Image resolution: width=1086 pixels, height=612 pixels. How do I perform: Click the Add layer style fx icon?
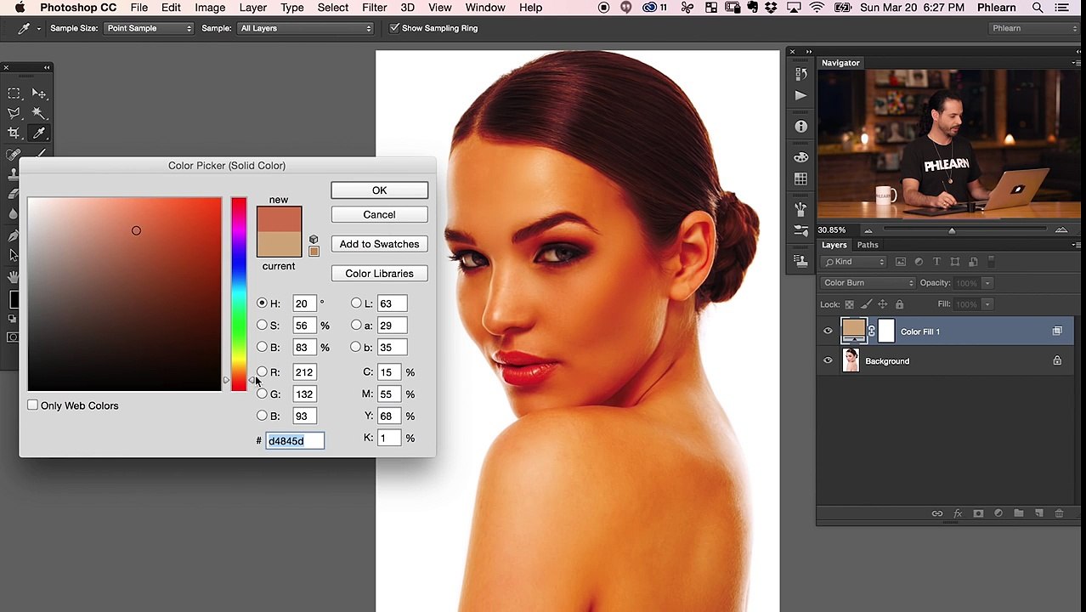click(x=958, y=513)
